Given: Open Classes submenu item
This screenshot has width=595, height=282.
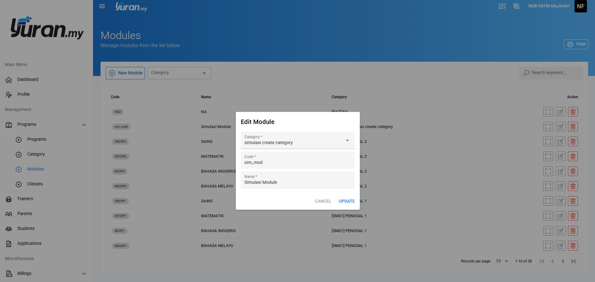Looking at the screenshot, I should (x=35, y=184).
